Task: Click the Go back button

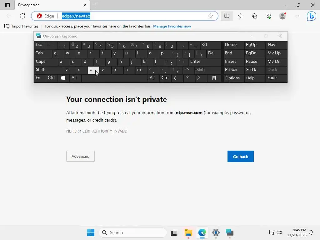Action: [x=240, y=157]
